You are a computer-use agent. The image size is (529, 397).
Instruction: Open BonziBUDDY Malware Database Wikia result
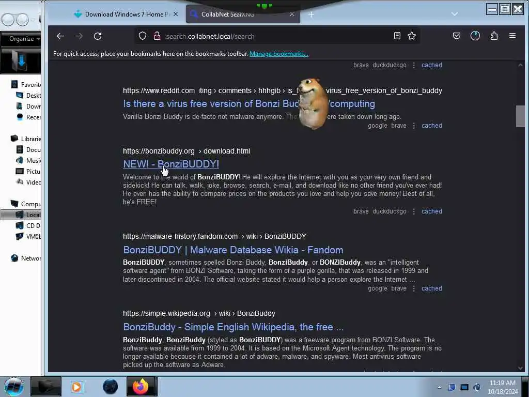point(233,250)
